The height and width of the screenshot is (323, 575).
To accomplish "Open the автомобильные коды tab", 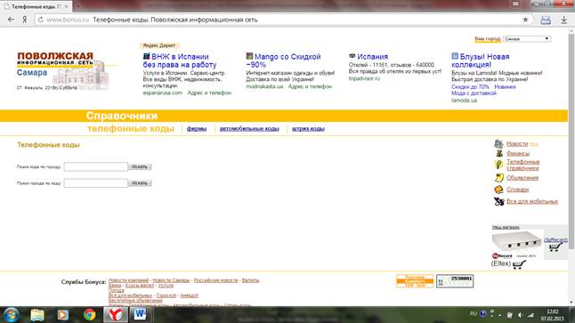I will tap(249, 129).
